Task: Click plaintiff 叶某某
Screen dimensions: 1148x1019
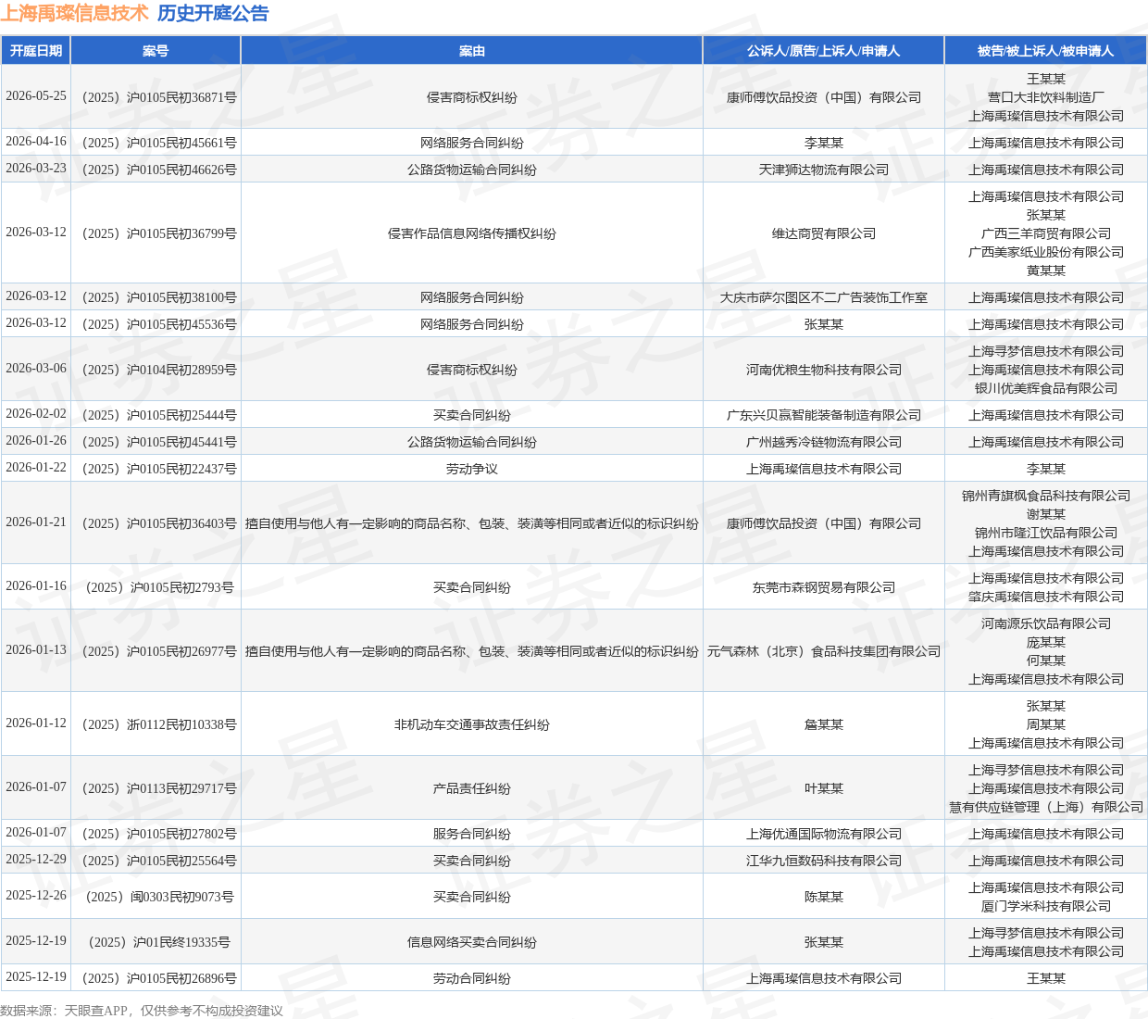Action: (824, 788)
